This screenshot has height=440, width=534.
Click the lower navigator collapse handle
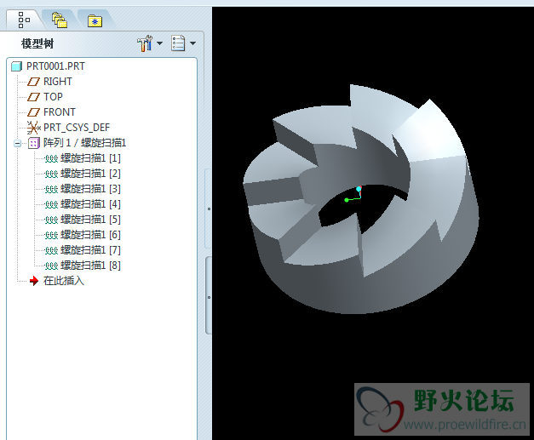209,297
